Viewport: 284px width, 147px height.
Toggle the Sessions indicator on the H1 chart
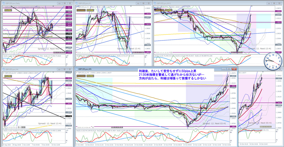tap(81, 10)
